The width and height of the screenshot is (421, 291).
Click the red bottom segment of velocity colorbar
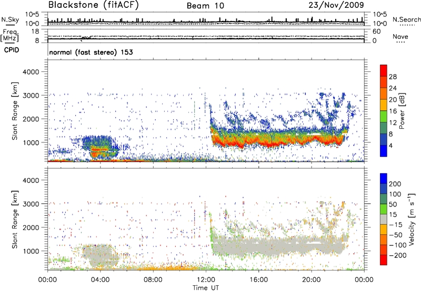point(384,260)
